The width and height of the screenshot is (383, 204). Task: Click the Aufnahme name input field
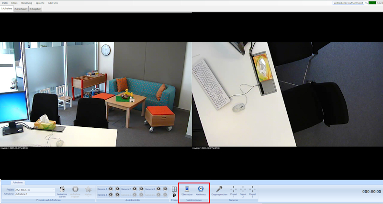click(35, 194)
